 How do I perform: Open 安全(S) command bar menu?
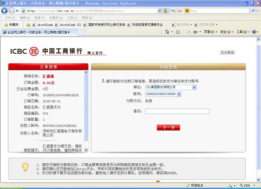(x=227, y=32)
